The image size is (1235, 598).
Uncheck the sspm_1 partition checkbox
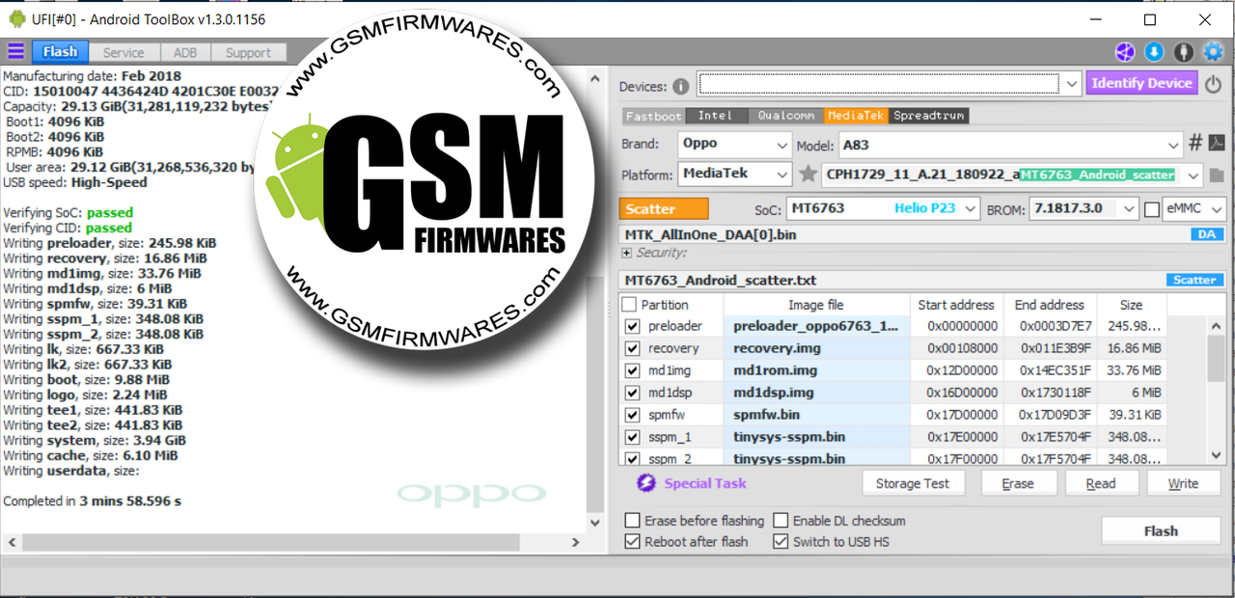[632, 438]
